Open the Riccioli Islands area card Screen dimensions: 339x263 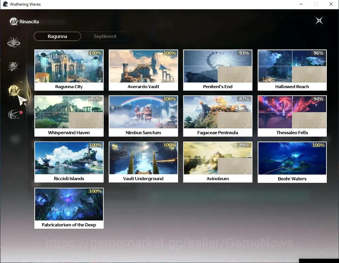[x=69, y=162]
